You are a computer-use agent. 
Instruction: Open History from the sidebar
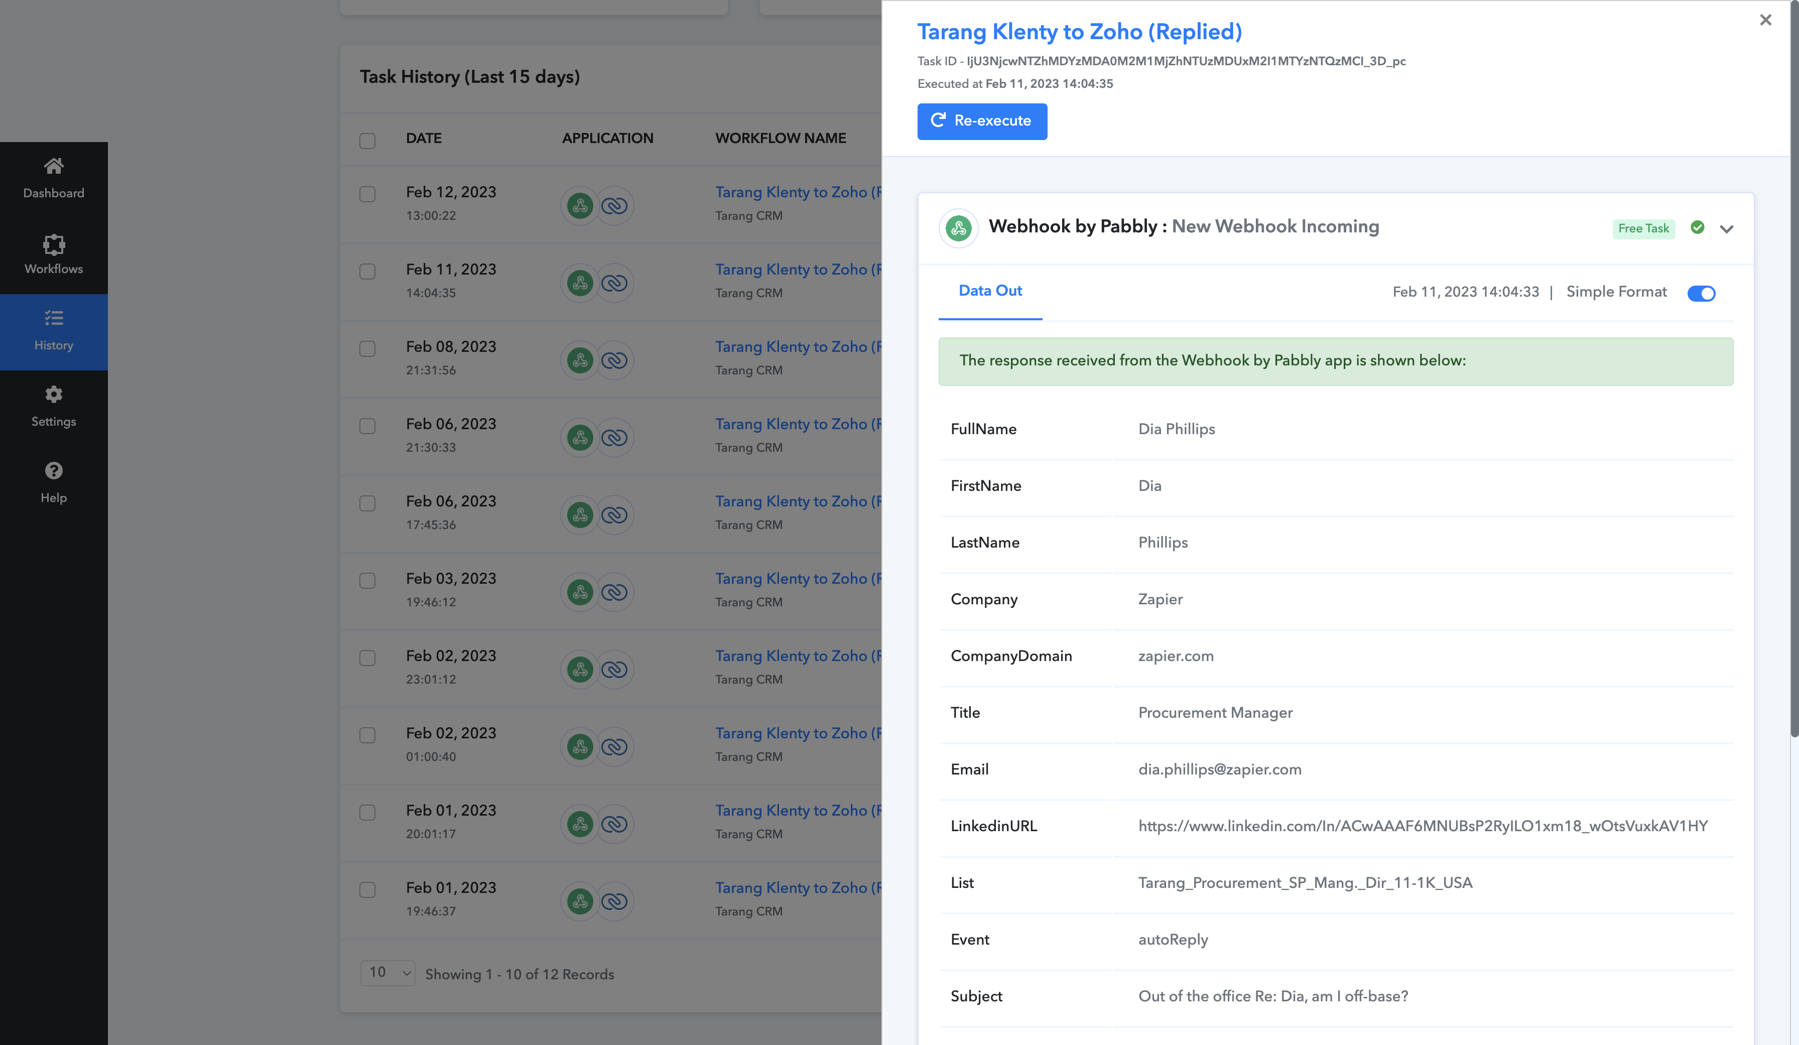point(54,332)
